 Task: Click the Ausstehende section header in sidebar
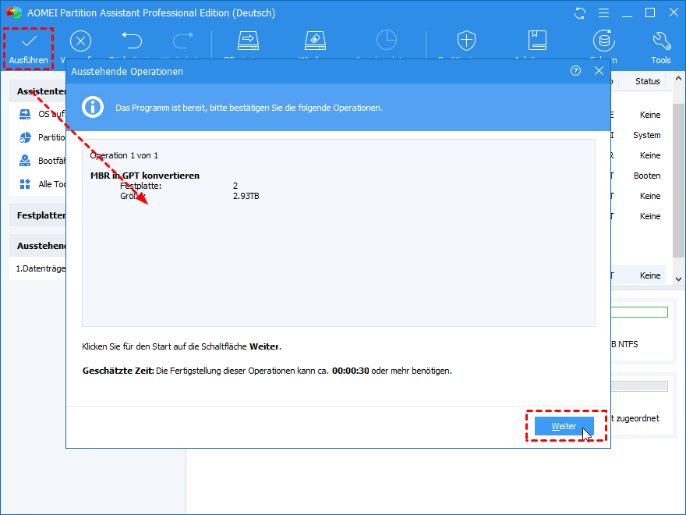37,246
